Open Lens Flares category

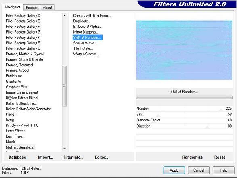(x=15, y=136)
